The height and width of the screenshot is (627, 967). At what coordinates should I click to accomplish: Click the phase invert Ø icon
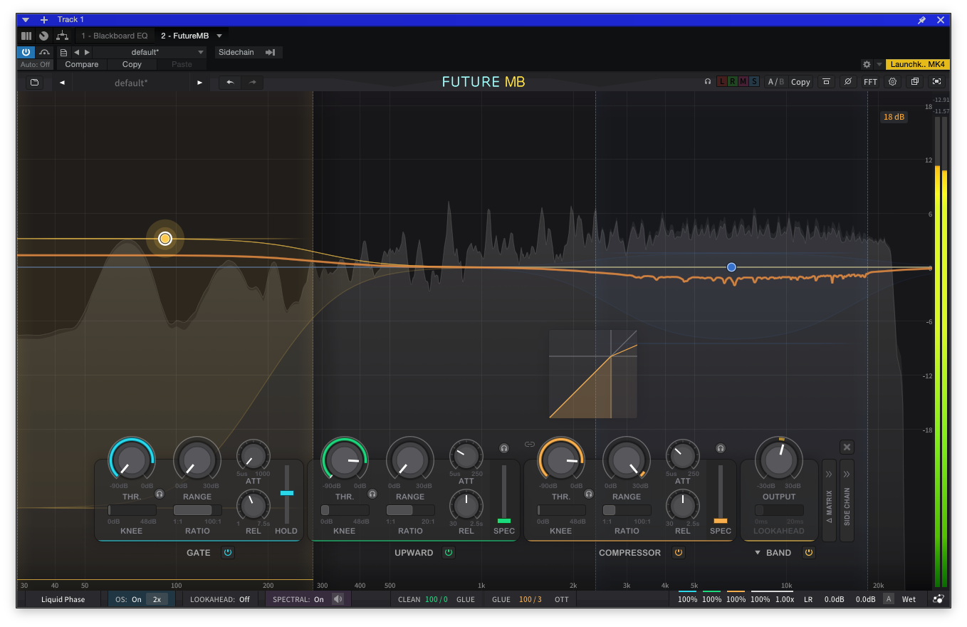pos(848,82)
